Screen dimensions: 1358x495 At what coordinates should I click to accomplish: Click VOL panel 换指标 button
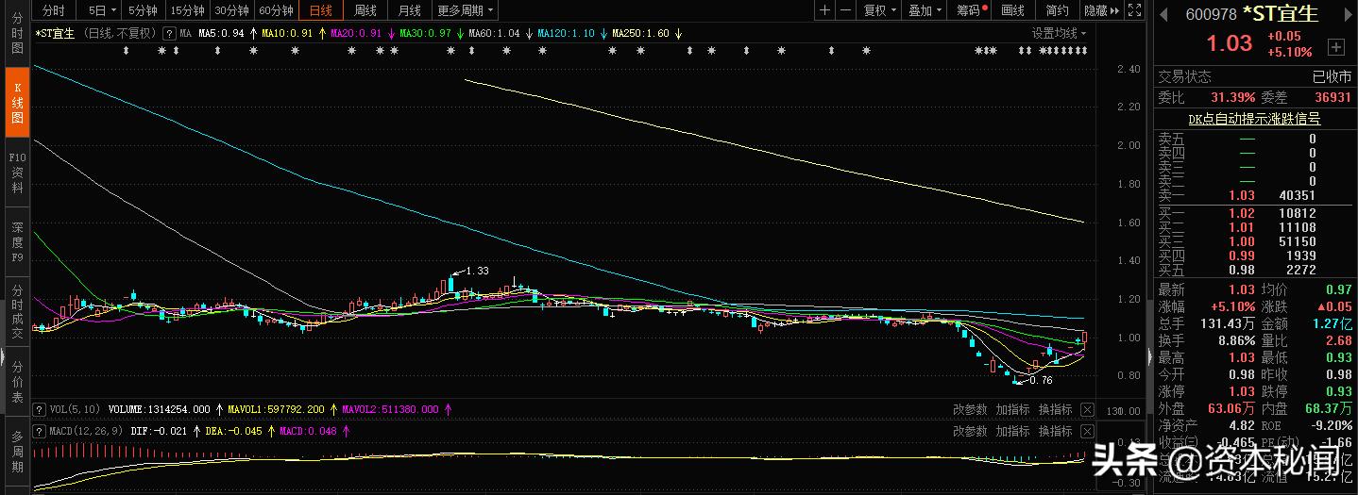(1055, 409)
